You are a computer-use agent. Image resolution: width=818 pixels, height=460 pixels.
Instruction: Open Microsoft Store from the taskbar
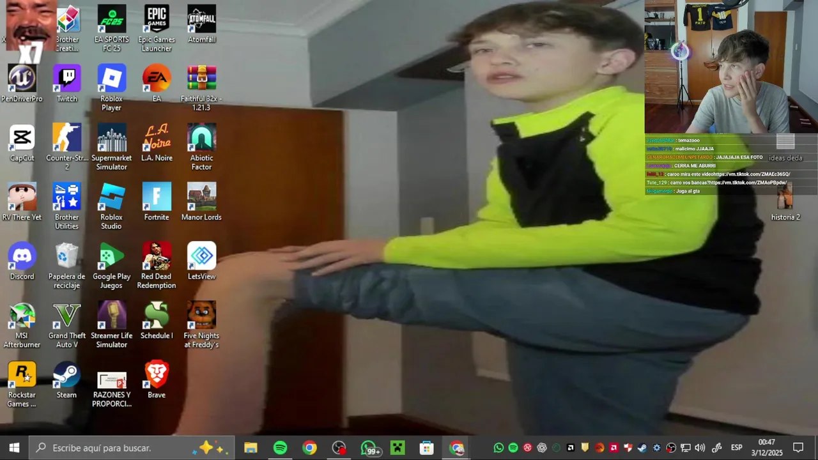point(427,448)
